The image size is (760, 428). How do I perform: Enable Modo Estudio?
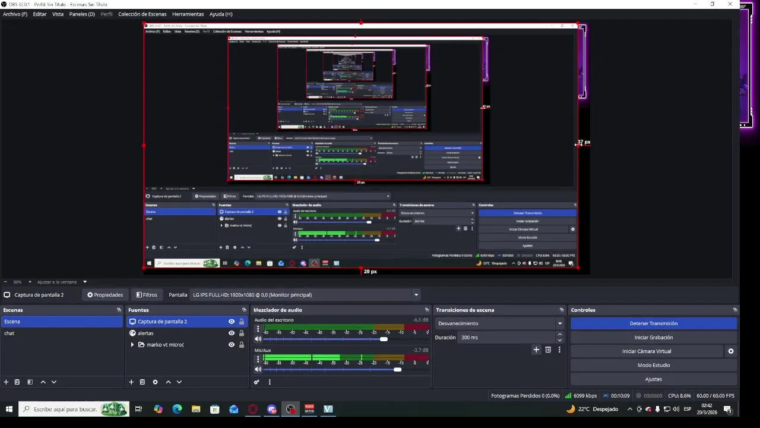pyautogui.click(x=654, y=365)
